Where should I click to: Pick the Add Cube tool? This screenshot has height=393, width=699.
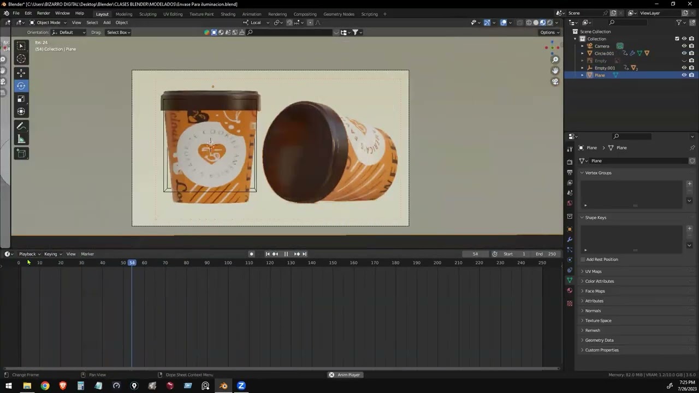[x=21, y=153]
